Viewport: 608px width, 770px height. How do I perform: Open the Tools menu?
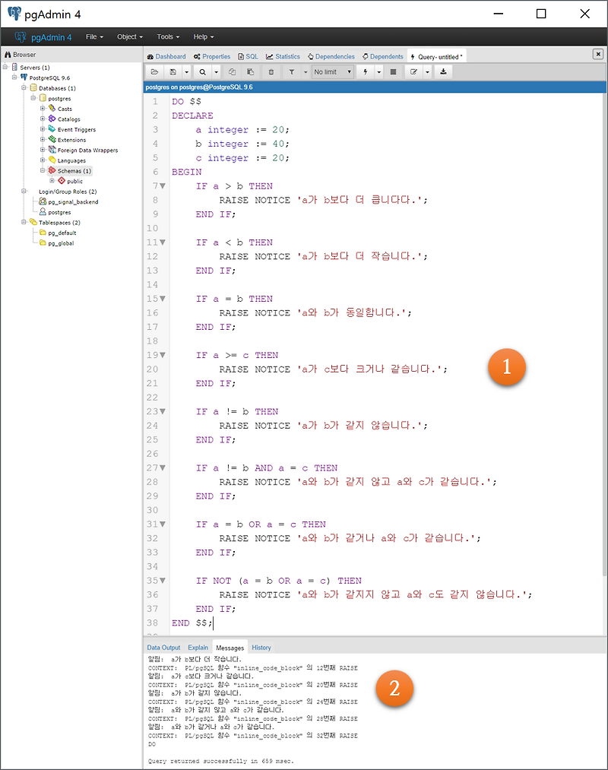click(x=166, y=36)
